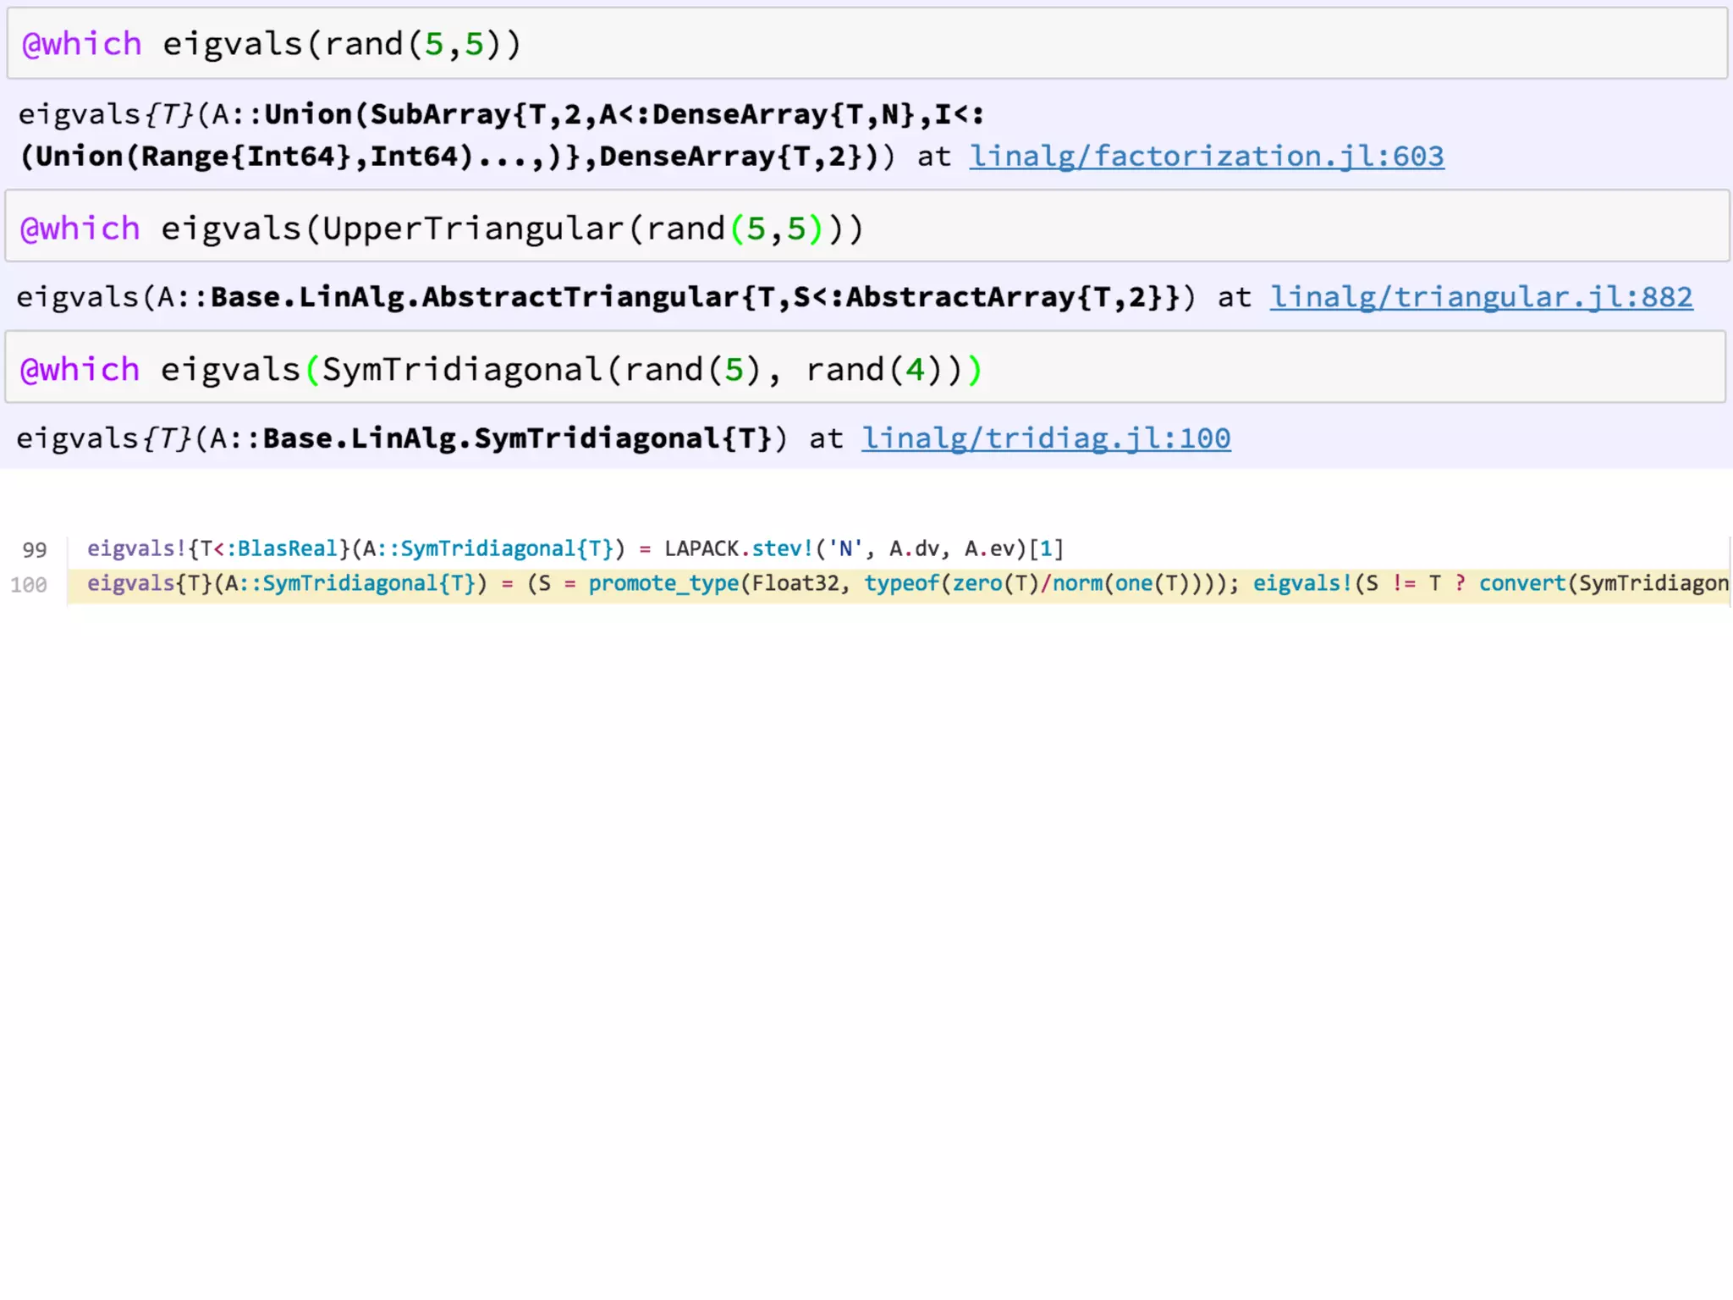Click typeof in the highlighted source line
The height and width of the screenshot is (1300, 1733).
coord(901,583)
